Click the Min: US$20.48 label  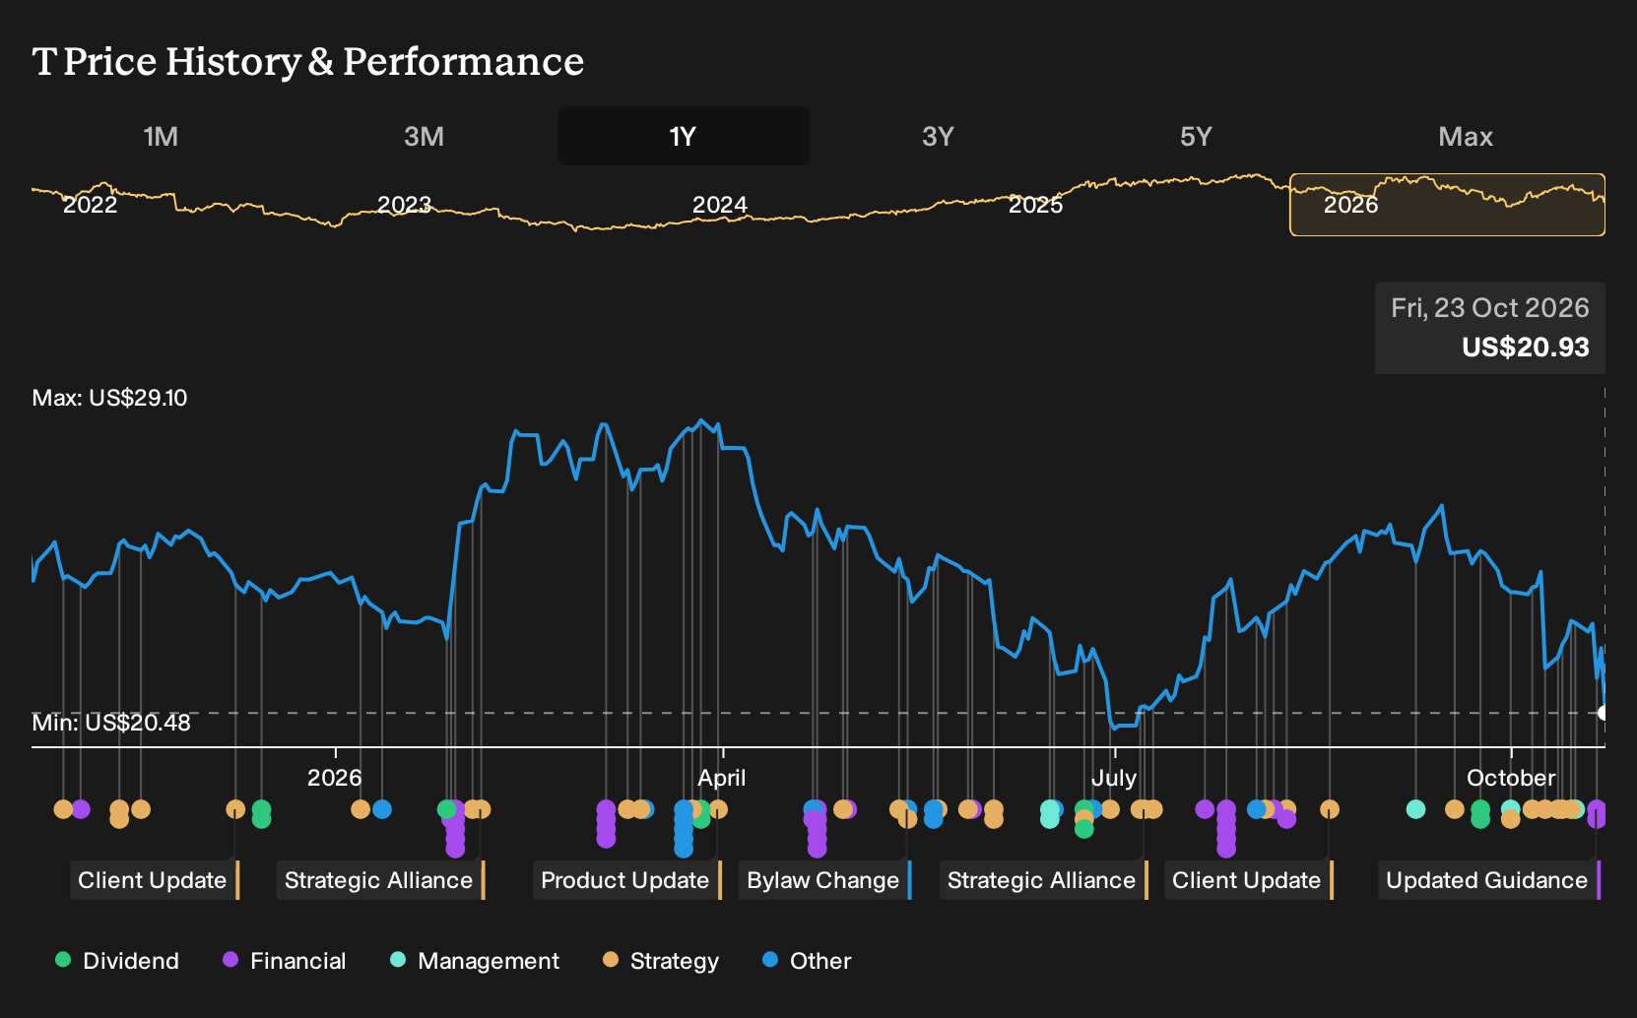pyautogui.click(x=111, y=723)
